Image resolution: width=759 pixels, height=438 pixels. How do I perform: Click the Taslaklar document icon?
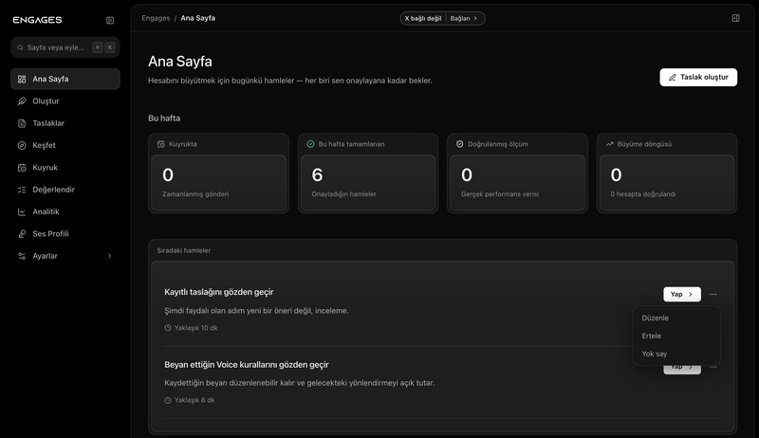click(x=22, y=123)
